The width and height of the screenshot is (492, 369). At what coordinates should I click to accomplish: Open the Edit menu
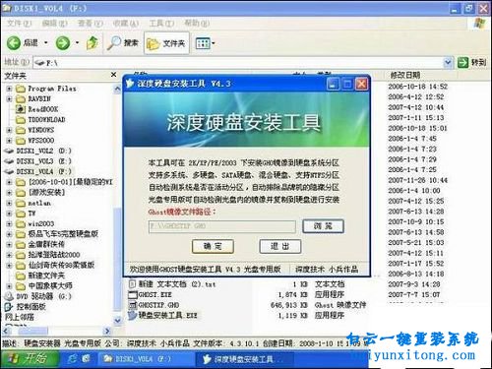pyautogui.click(x=54, y=23)
